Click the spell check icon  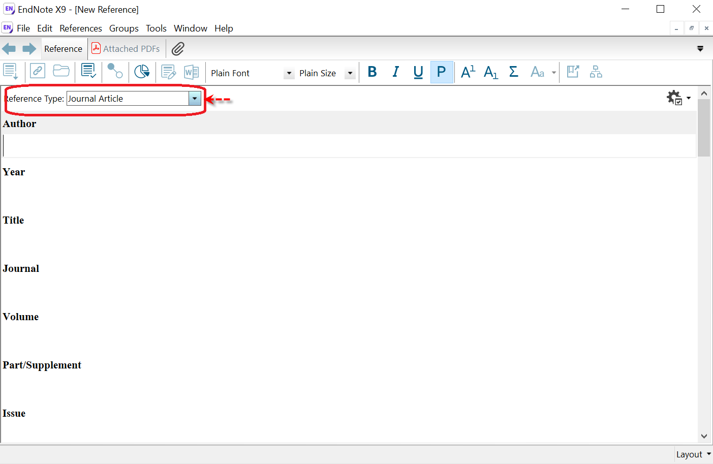[x=89, y=71]
